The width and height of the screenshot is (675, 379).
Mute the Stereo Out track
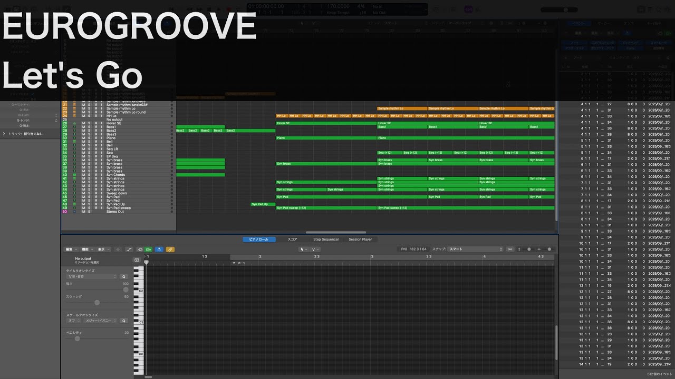[x=83, y=212]
